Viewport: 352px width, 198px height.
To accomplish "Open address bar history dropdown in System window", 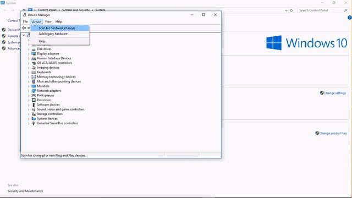I will coord(286,10).
